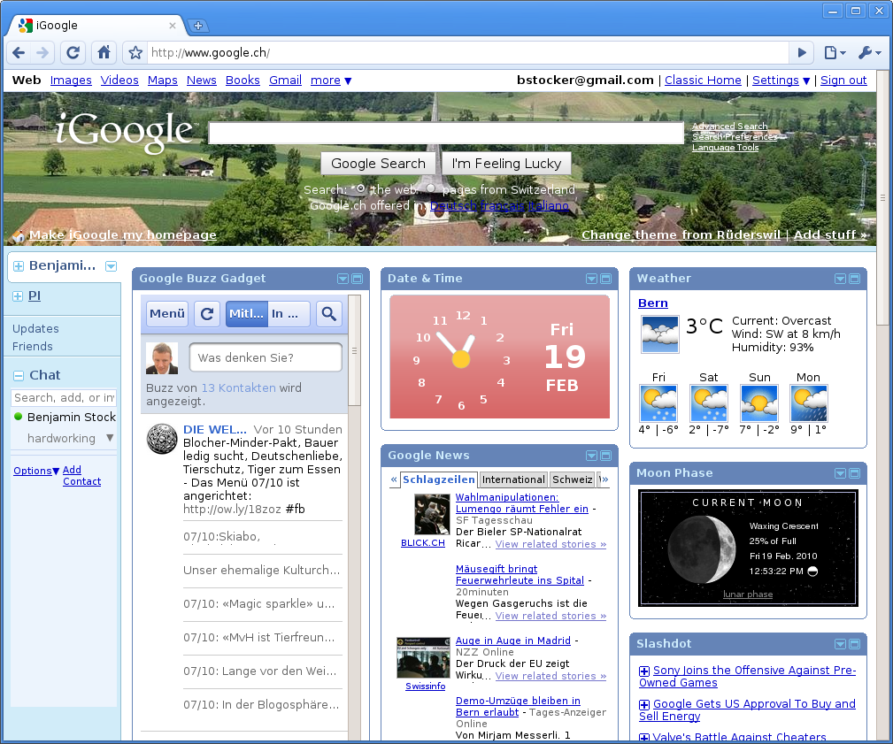This screenshot has width=893, height=744.
Task: Open the Google News gadget menu arrow
Action: [592, 456]
